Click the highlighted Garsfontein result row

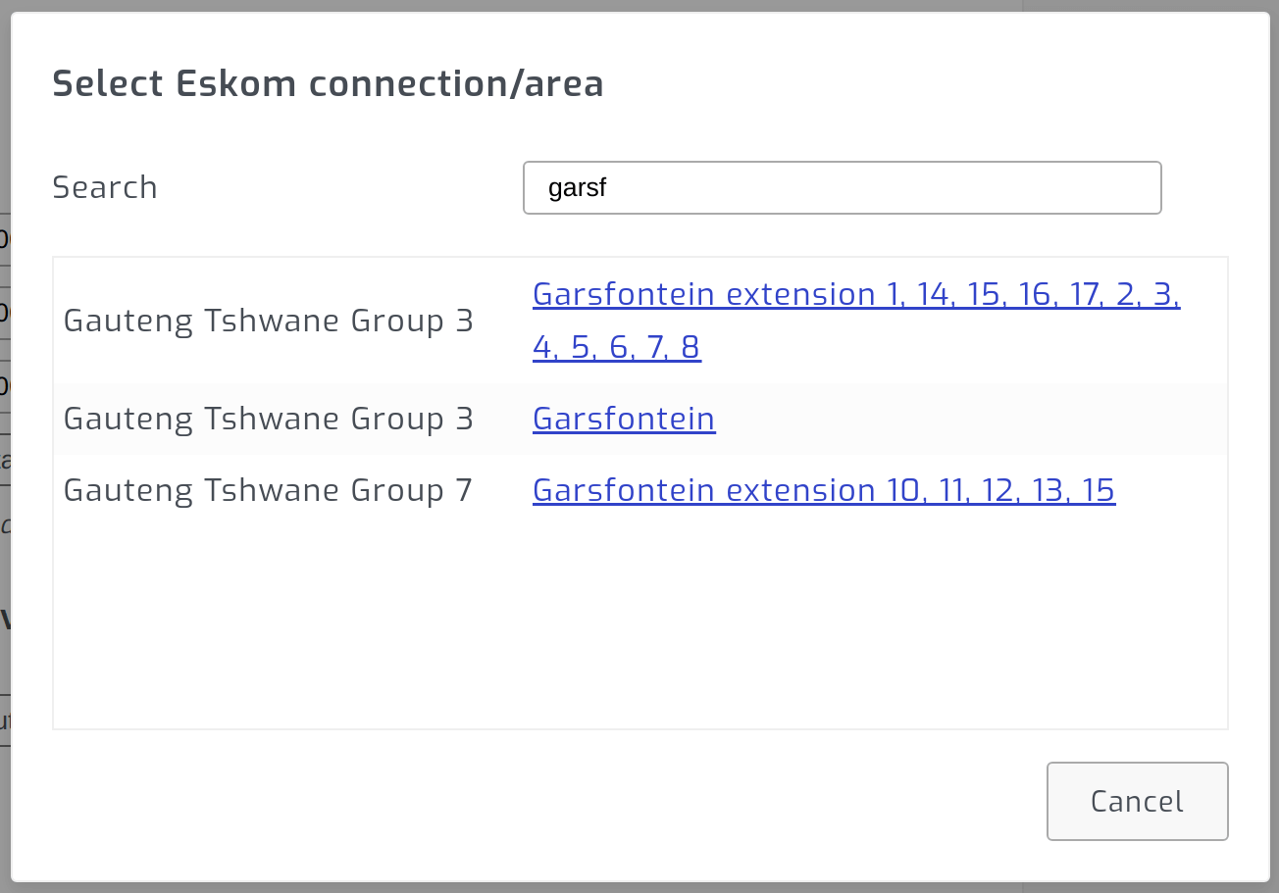639,419
